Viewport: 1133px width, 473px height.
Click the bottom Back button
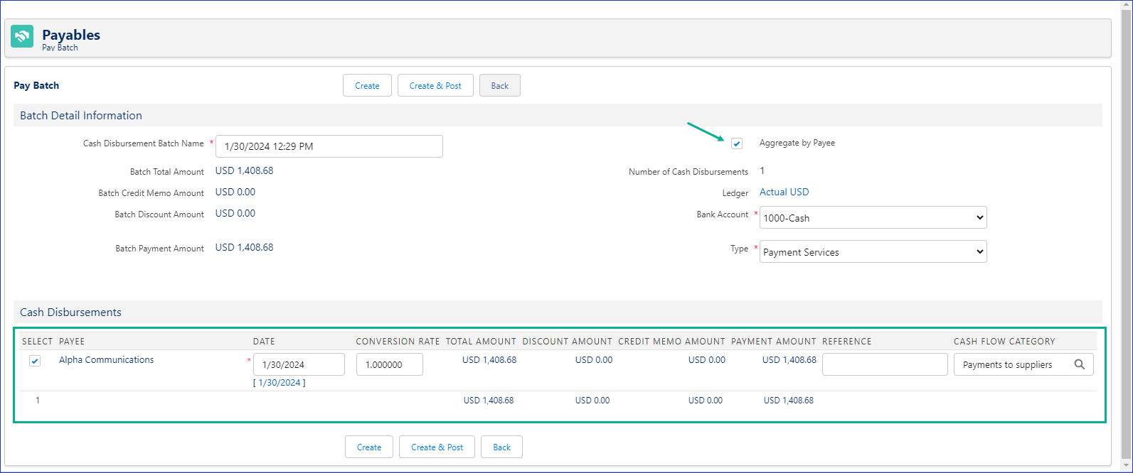pos(501,447)
